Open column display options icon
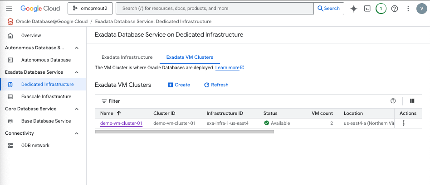The width and height of the screenshot is (430, 185). [412, 101]
